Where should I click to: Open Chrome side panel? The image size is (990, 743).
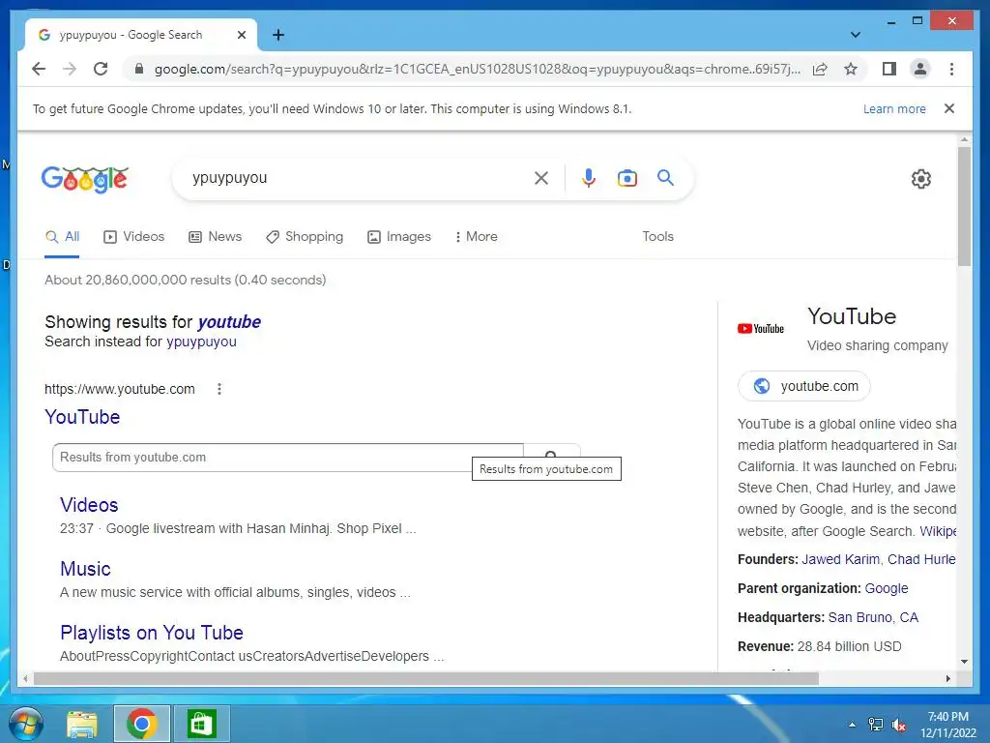889,69
